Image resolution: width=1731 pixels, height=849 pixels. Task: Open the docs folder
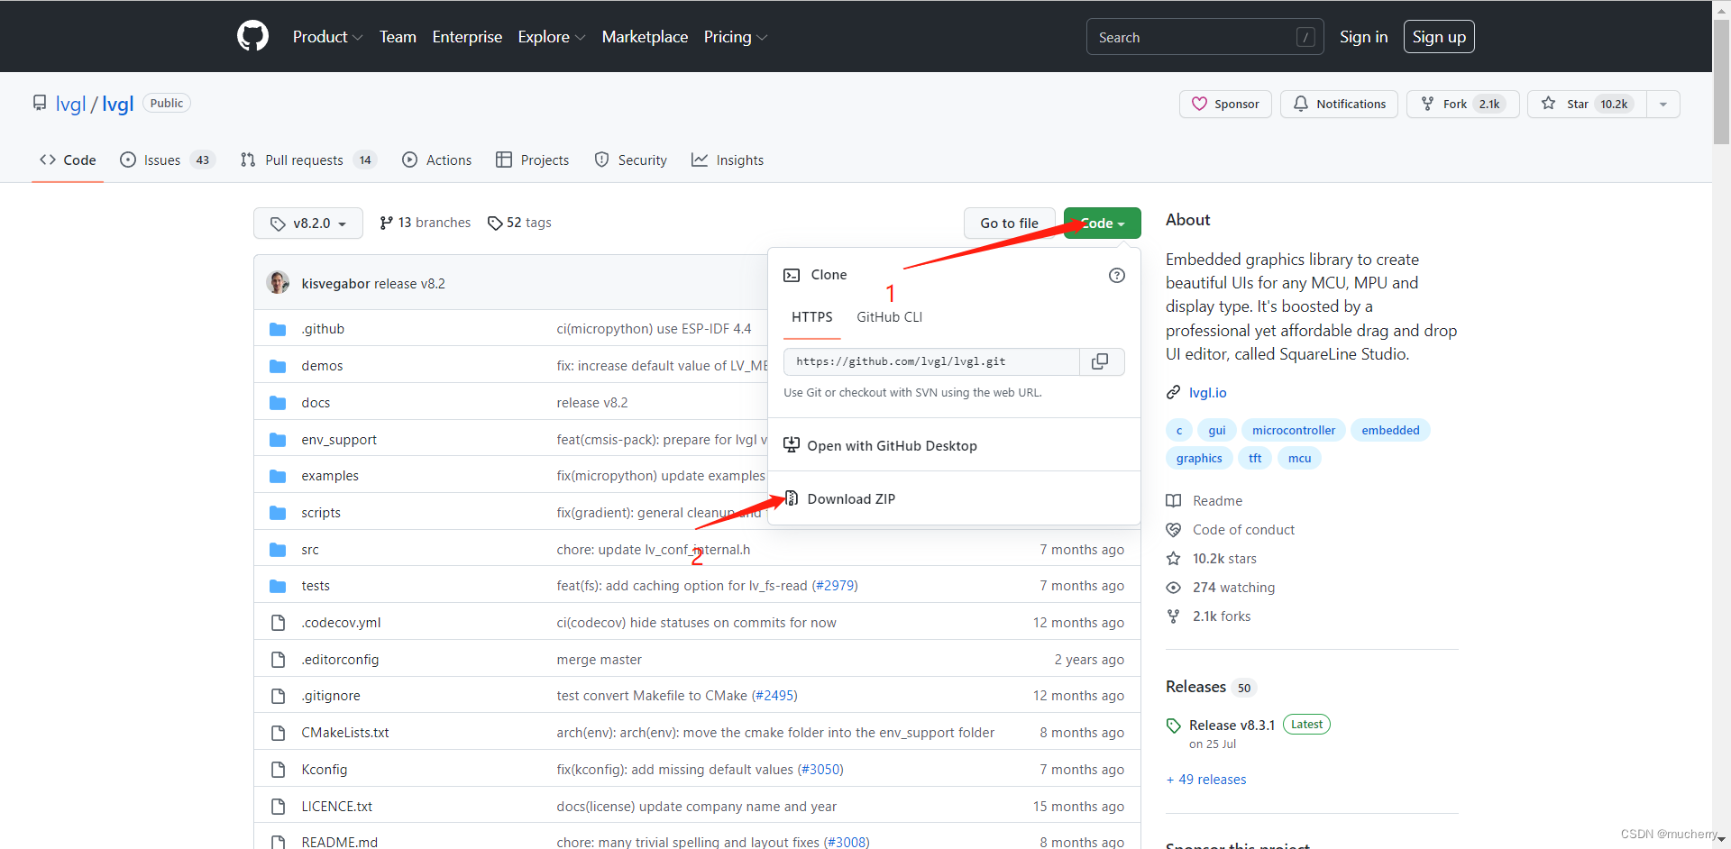[316, 403]
